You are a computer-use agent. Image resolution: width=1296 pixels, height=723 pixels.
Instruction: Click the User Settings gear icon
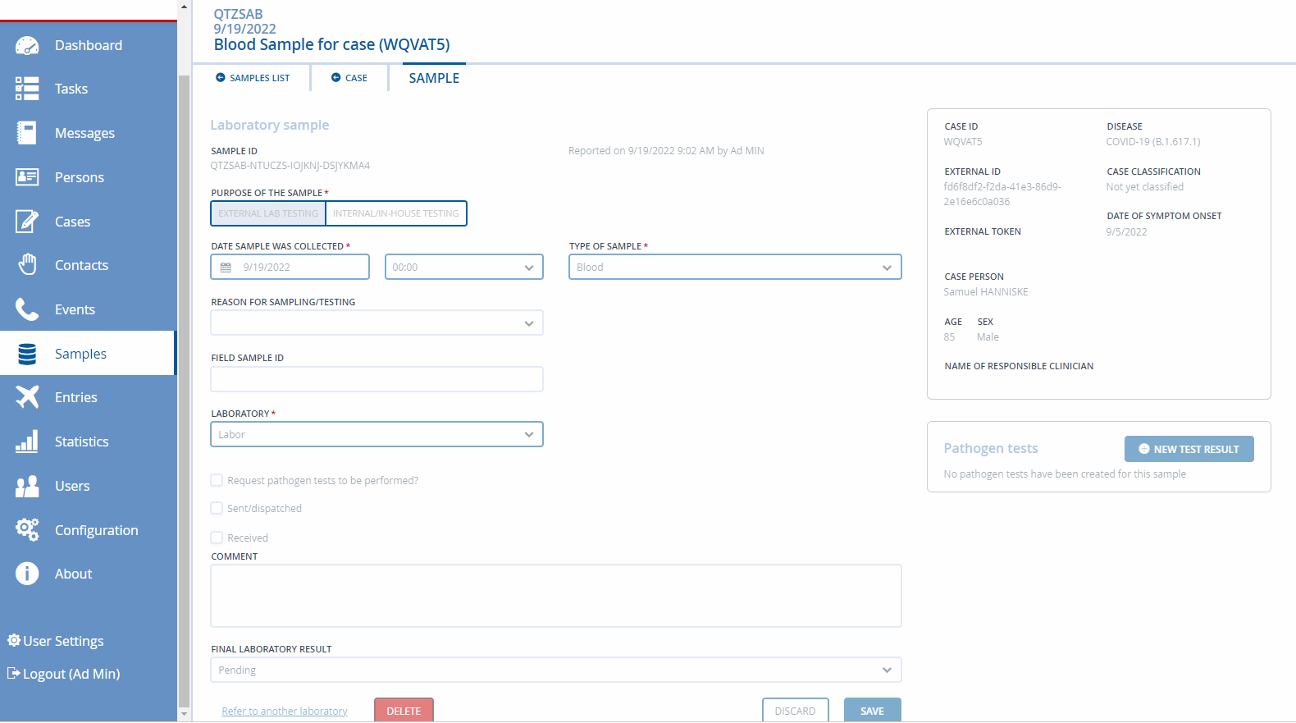coord(14,640)
